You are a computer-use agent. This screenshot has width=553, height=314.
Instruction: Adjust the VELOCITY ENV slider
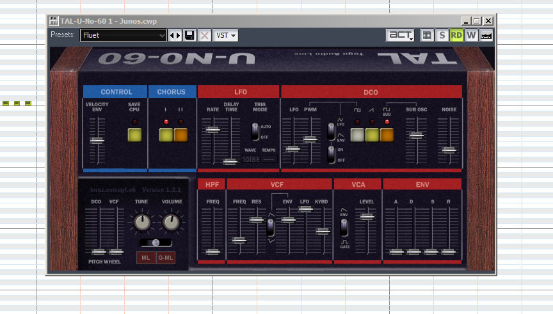pos(97,140)
